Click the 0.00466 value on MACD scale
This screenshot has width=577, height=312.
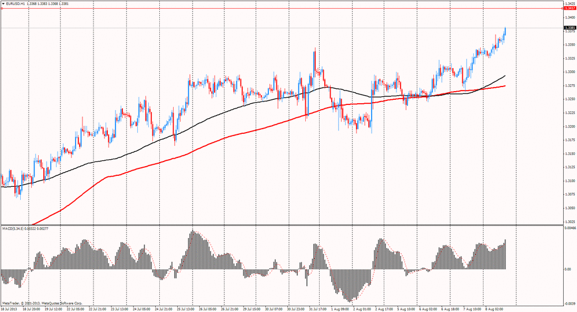570,228
